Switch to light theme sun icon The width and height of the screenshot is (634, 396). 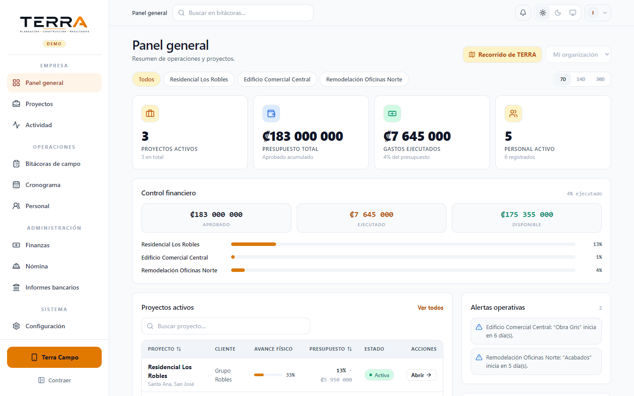click(543, 13)
